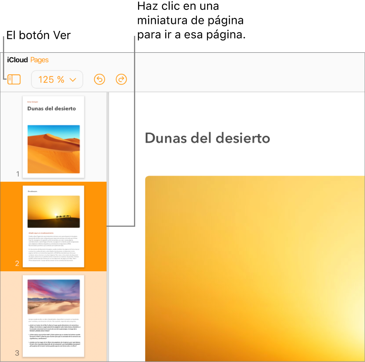Open the 125 % zoom dropdown
The image size is (365, 362).
click(57, 80)
